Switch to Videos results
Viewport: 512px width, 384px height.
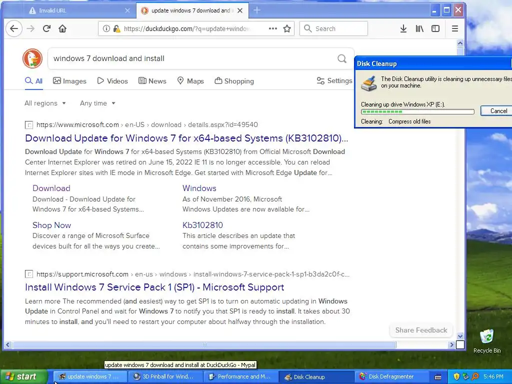tap(112, 81)
